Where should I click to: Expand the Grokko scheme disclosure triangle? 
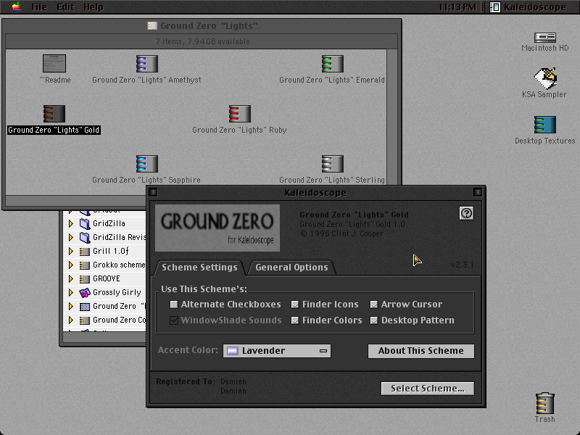click(70, 265)
